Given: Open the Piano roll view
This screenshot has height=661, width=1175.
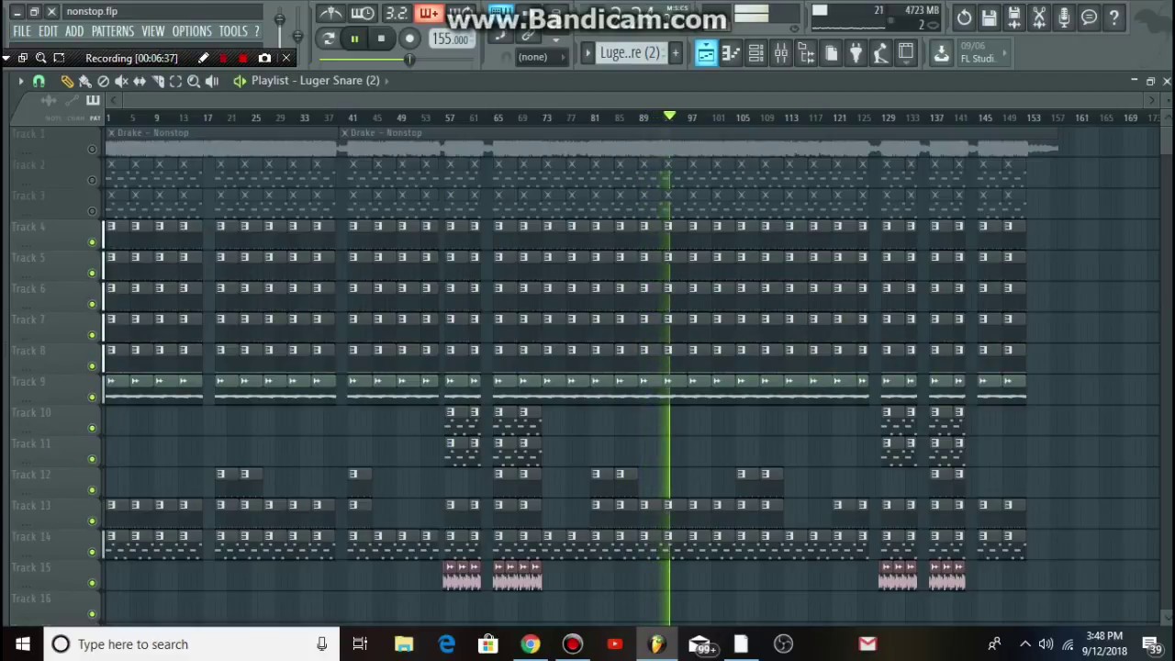Looking at the screenshot, I should [x=731, y=53].
